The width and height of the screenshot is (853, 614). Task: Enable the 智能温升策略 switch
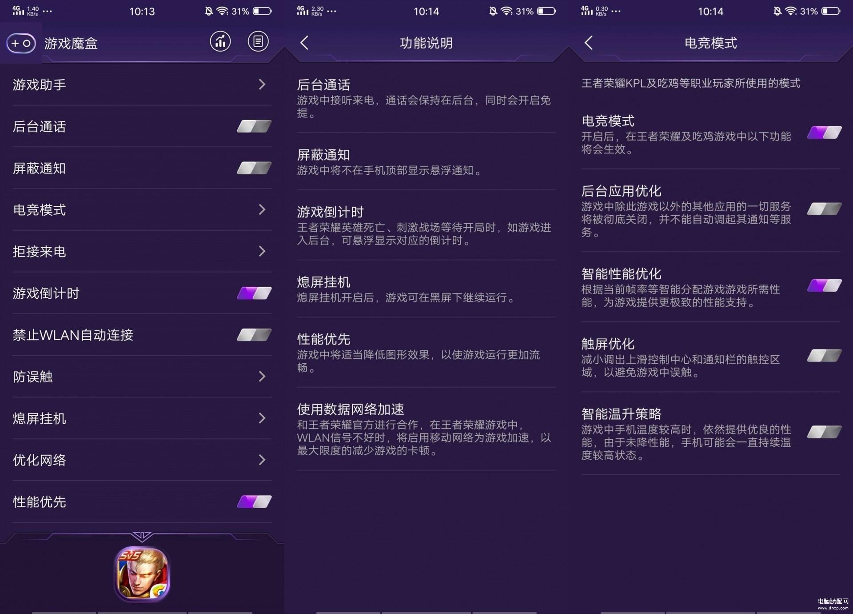(824, 432)
